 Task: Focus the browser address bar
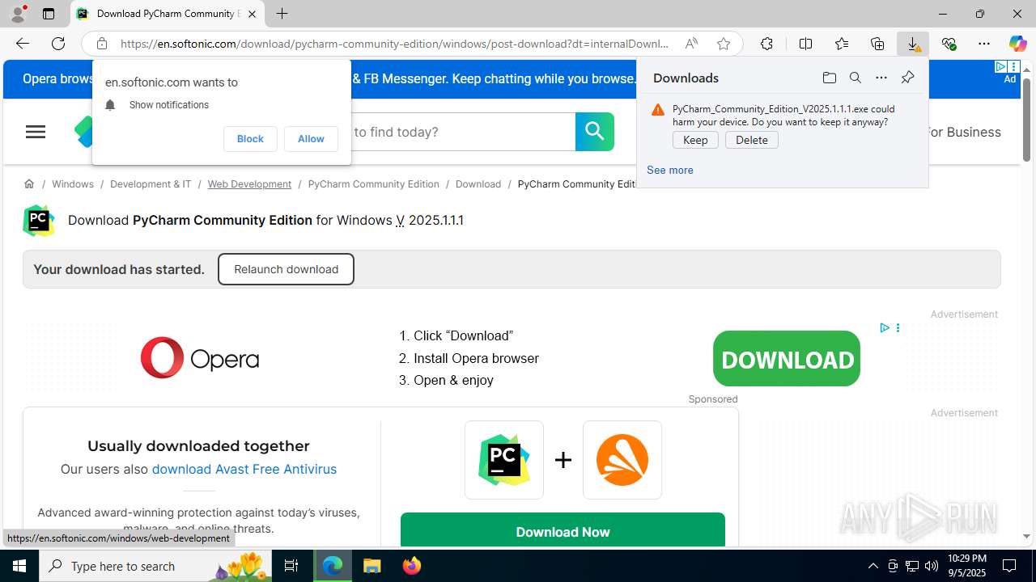pyautogui.click(x=395, y=44)
